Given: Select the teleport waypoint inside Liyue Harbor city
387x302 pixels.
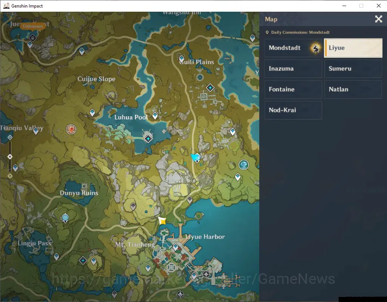Looking at the screenshot, I should click(x=175, y=247).
